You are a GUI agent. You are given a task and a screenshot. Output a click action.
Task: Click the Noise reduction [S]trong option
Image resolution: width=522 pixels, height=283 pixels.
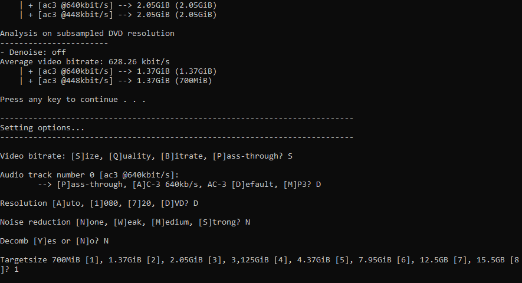pos(218,222)
